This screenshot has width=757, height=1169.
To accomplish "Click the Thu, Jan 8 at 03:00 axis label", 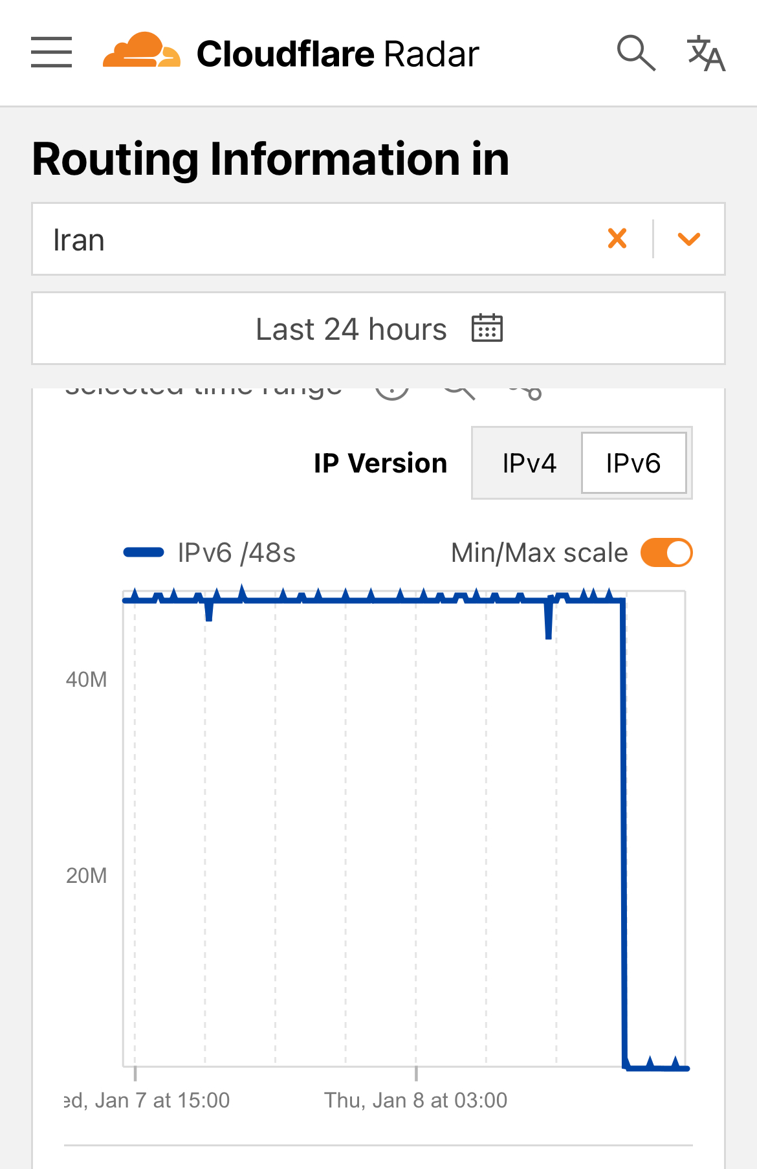I will tap(415, 1100).
